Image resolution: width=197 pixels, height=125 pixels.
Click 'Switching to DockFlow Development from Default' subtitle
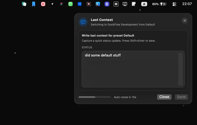(123, 24)
